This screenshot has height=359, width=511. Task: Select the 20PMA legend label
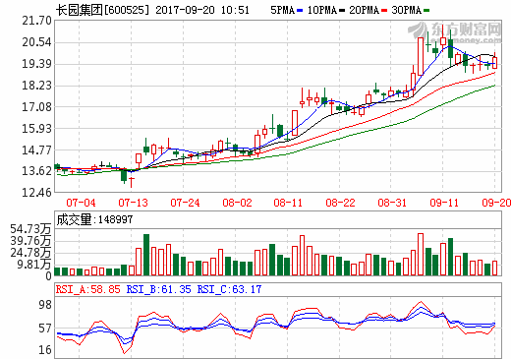click(x=364, y=10)
